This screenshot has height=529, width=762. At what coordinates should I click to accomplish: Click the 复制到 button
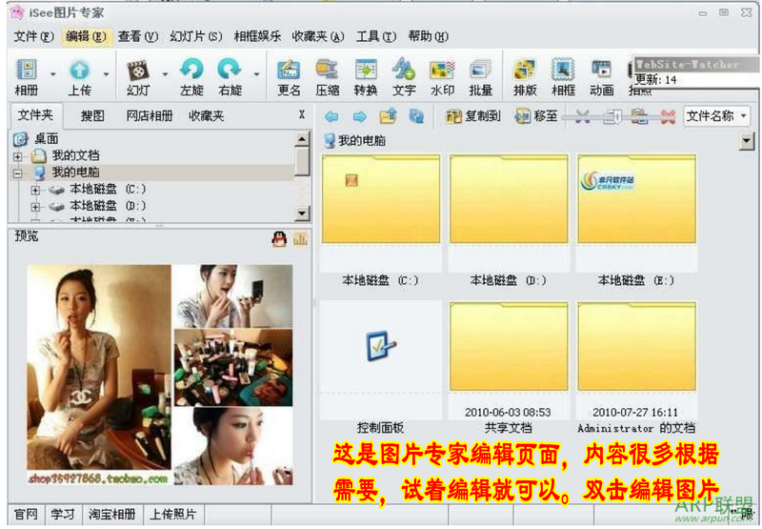(x=472, y=116)
